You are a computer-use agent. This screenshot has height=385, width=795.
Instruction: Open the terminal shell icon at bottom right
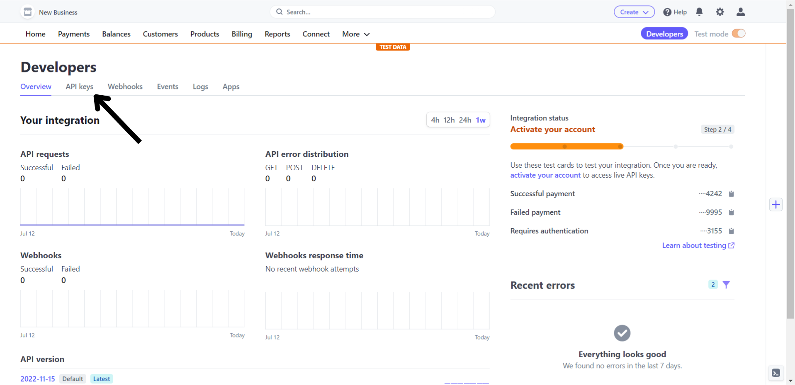point(776,373)
